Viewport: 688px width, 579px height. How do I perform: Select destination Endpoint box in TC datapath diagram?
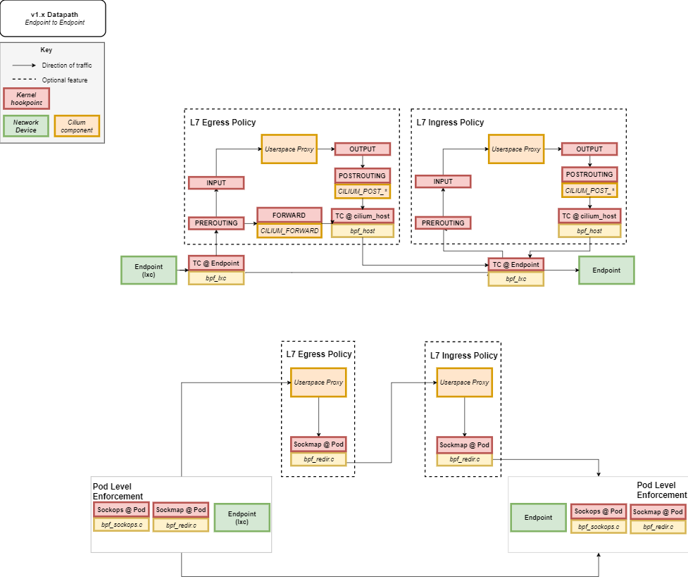click(x=606, y=270)
